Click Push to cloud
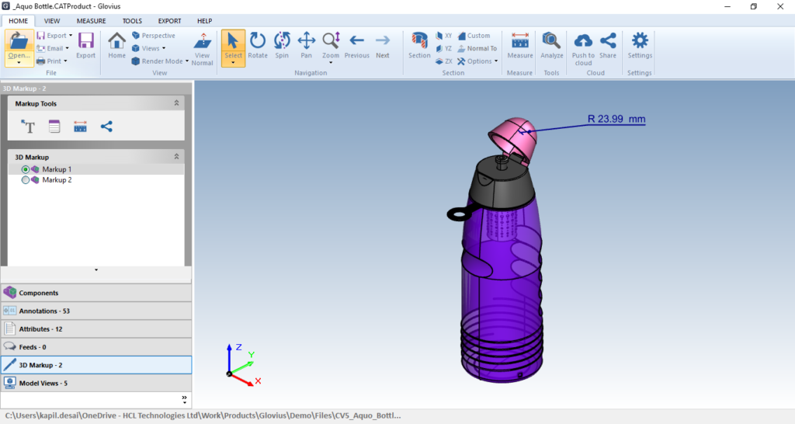The width and height of the screenshot is (795, 424). click(x=583, y=49)
